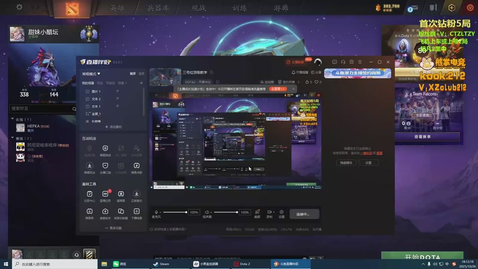This screenshot has width=478, height=269.
Task: Open the 房管助手 room manager tool
Action: (105, 213)
